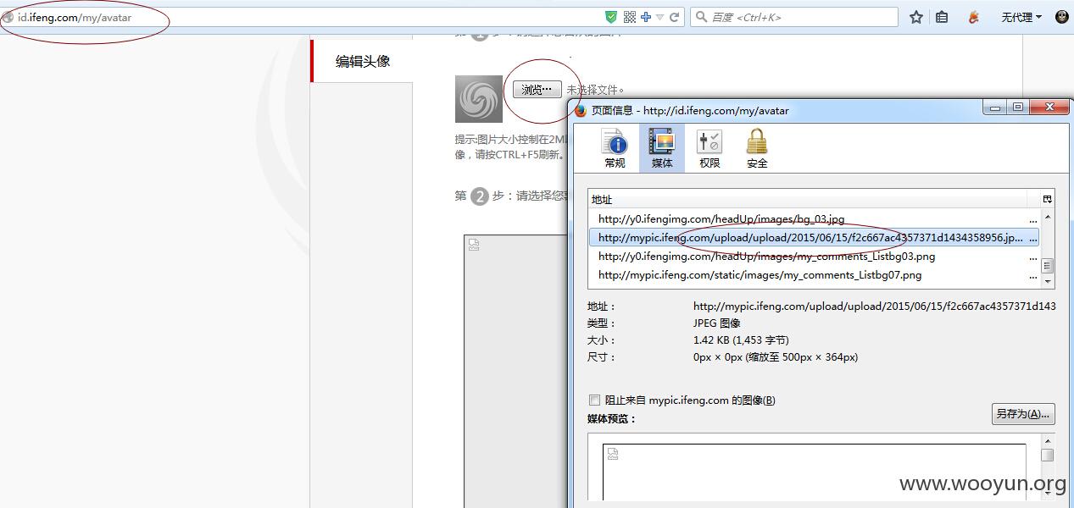Image resolution: width=1074 pixels, height=508 pixels.
Task: Select mypic.ifeng.com upload jpg row
Action: tap(814, 238)
